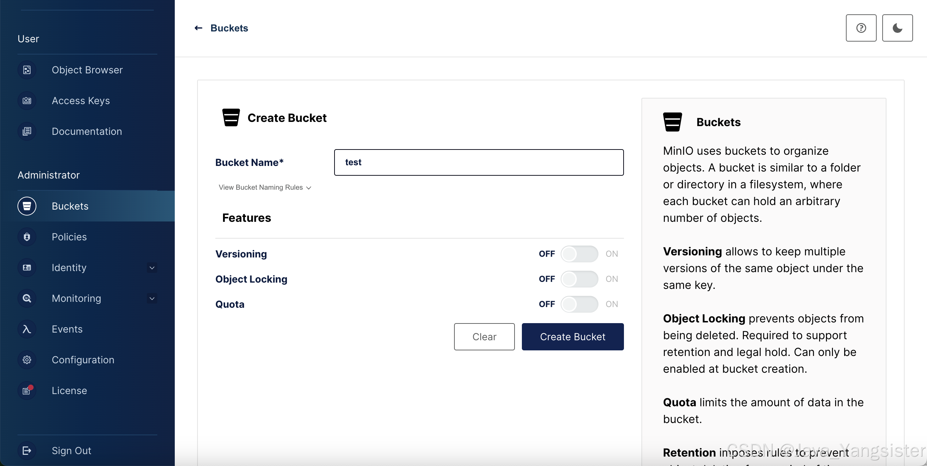Open the help question mark icon
The height and width of the screenshot is (466, 927).
pos(861,28)
